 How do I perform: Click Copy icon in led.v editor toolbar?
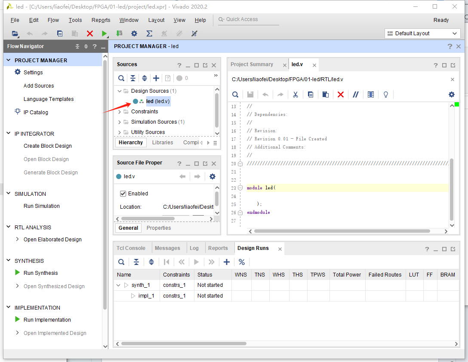point(311,94)
